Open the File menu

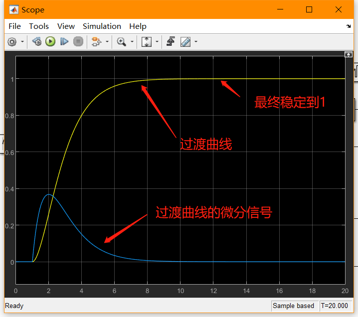(14, 26)
